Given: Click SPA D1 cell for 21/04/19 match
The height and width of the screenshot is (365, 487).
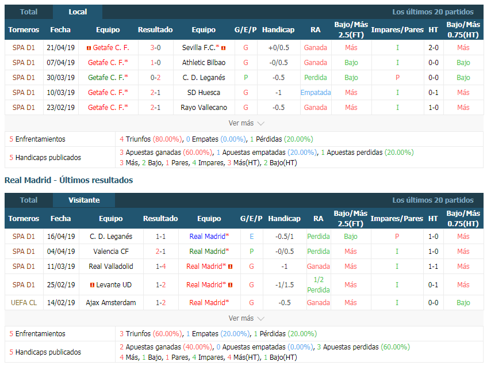Looking at the screenshot, I should click(x=24, y=48).
